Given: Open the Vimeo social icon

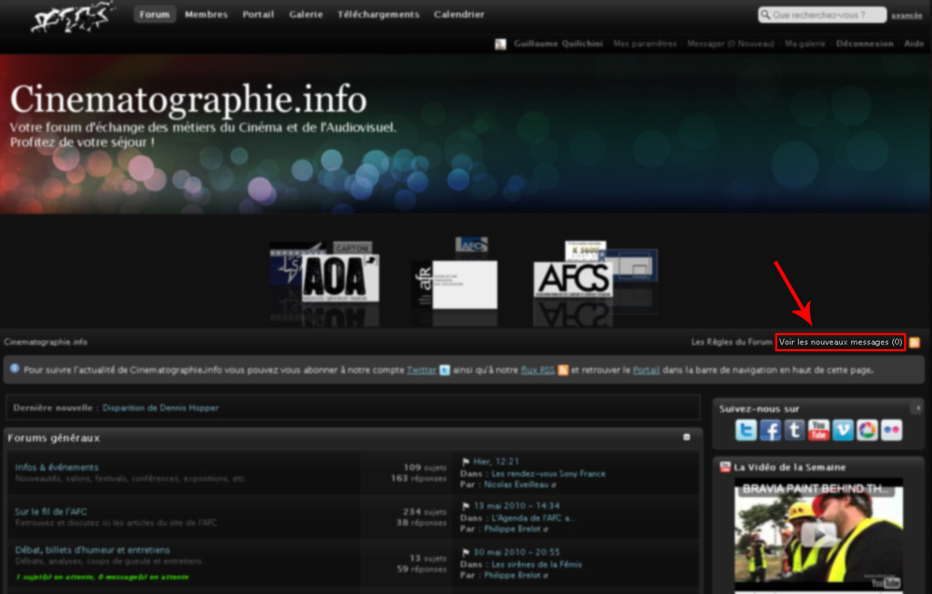Looking at the screenshot, I should click(x=843, y=430).
